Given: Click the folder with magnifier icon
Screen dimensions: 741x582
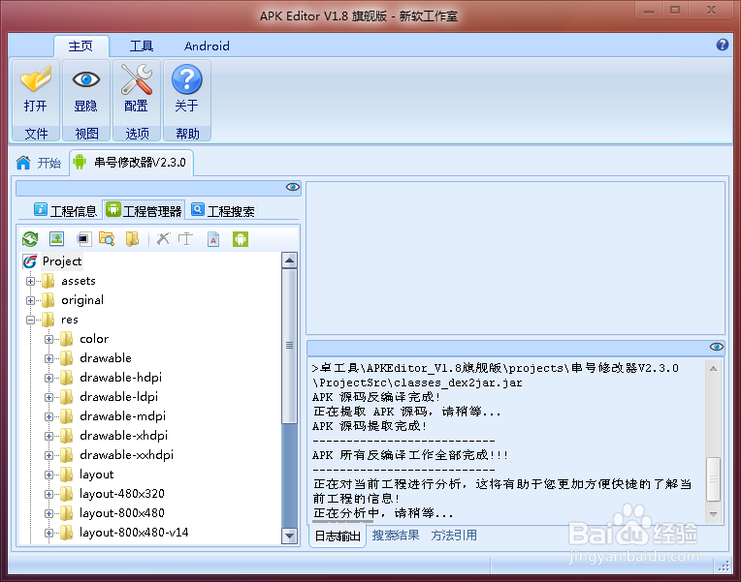Looking at the screenshot, I should point(107,239).
